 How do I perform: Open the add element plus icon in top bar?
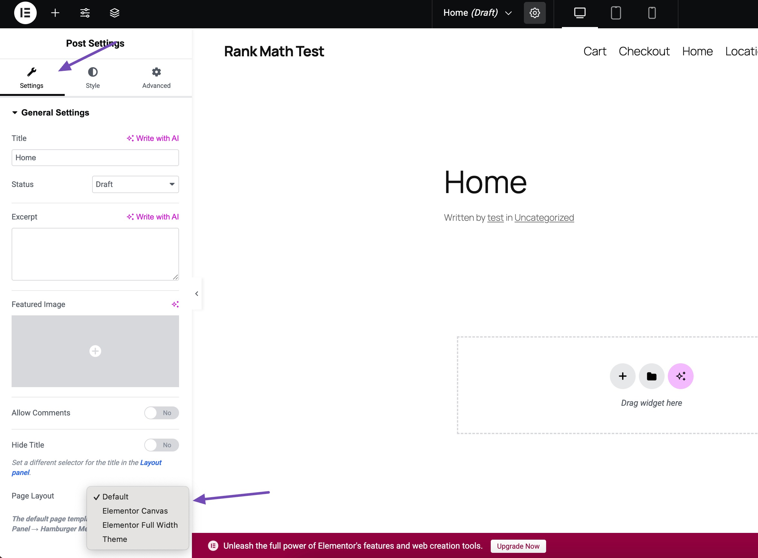55,13
